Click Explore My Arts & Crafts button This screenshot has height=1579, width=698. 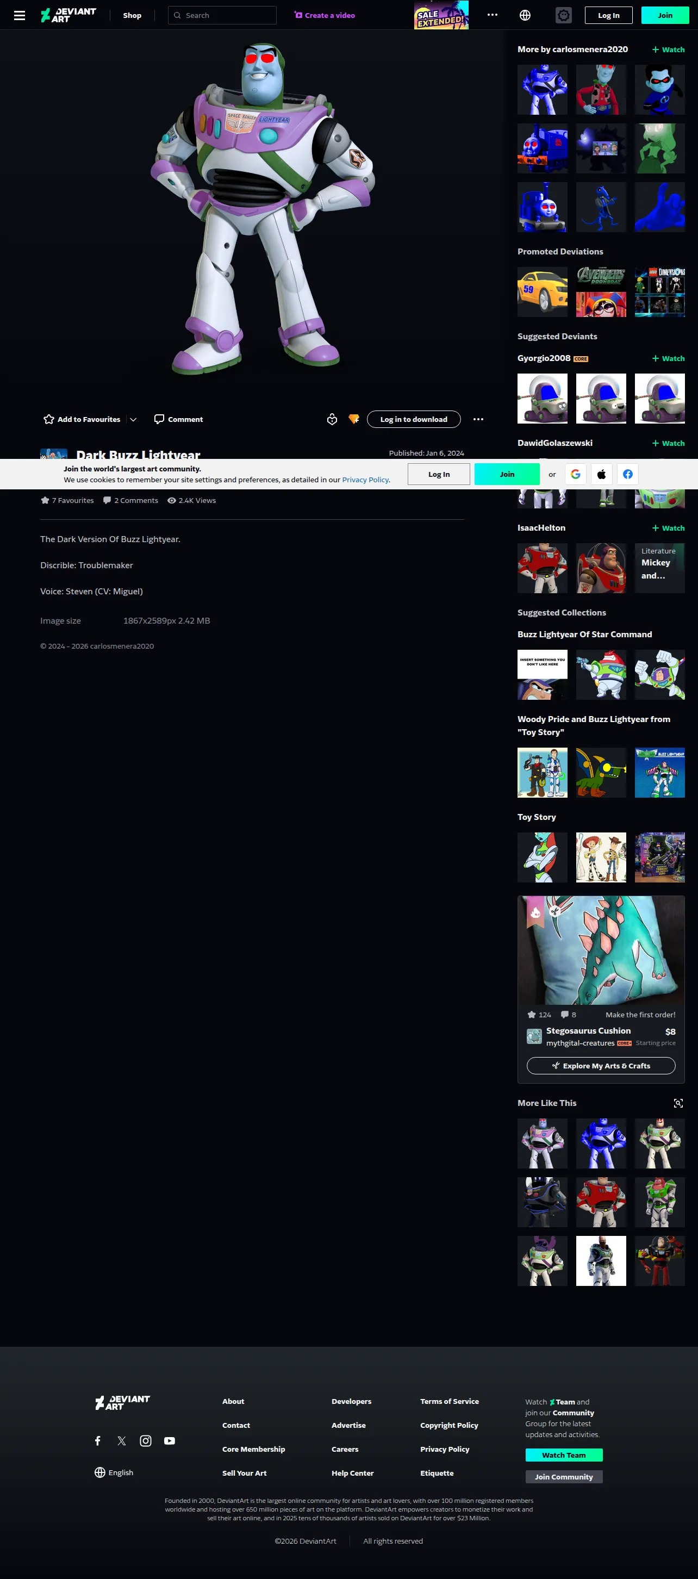click(x=601, y=1066)
